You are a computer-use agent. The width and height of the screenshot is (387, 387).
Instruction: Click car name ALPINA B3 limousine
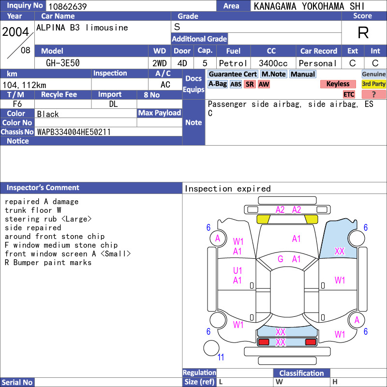tap(82, 28)
